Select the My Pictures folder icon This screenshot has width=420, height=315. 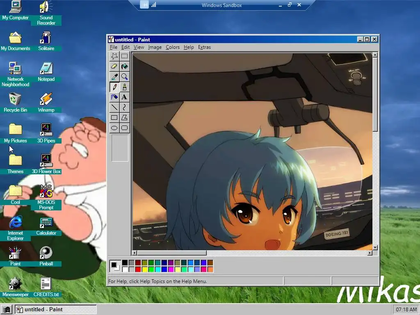tap(15, 134)
